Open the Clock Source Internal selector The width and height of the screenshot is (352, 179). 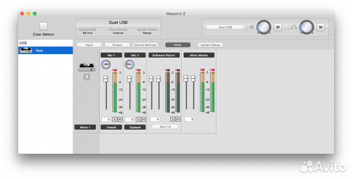click(x=118, y=31)
